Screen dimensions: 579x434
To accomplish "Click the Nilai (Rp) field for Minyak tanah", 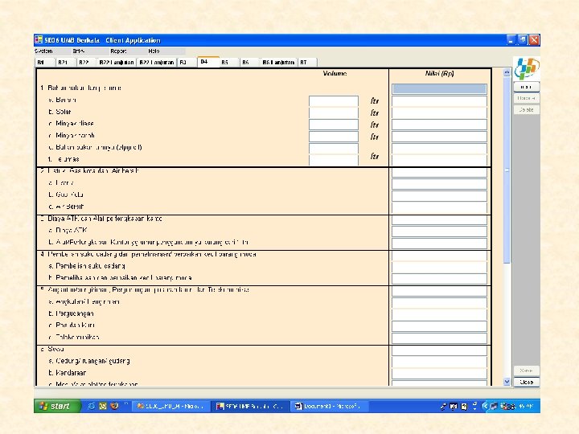I will (x=439, y=137).
